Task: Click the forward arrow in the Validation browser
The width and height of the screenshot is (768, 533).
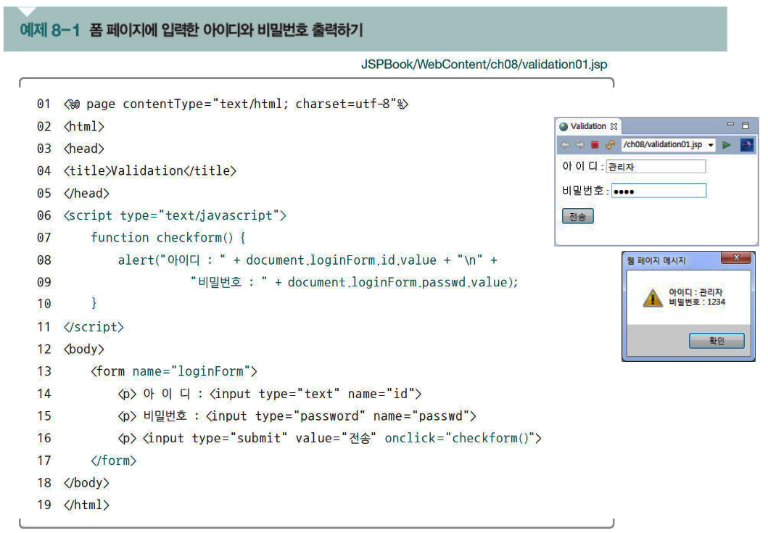Action: [x=580, y=144]
